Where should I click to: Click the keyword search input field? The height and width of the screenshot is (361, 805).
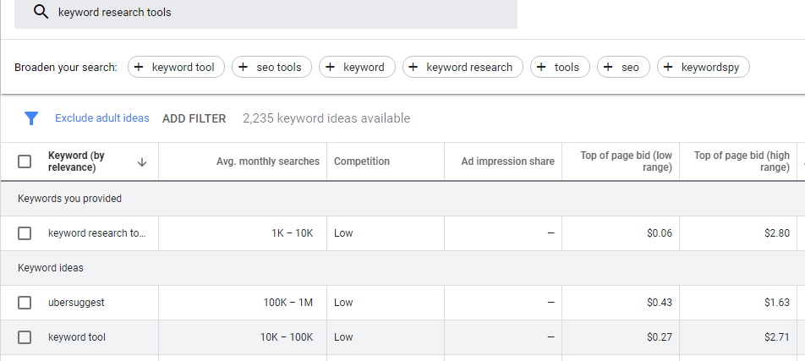point(279,13)
